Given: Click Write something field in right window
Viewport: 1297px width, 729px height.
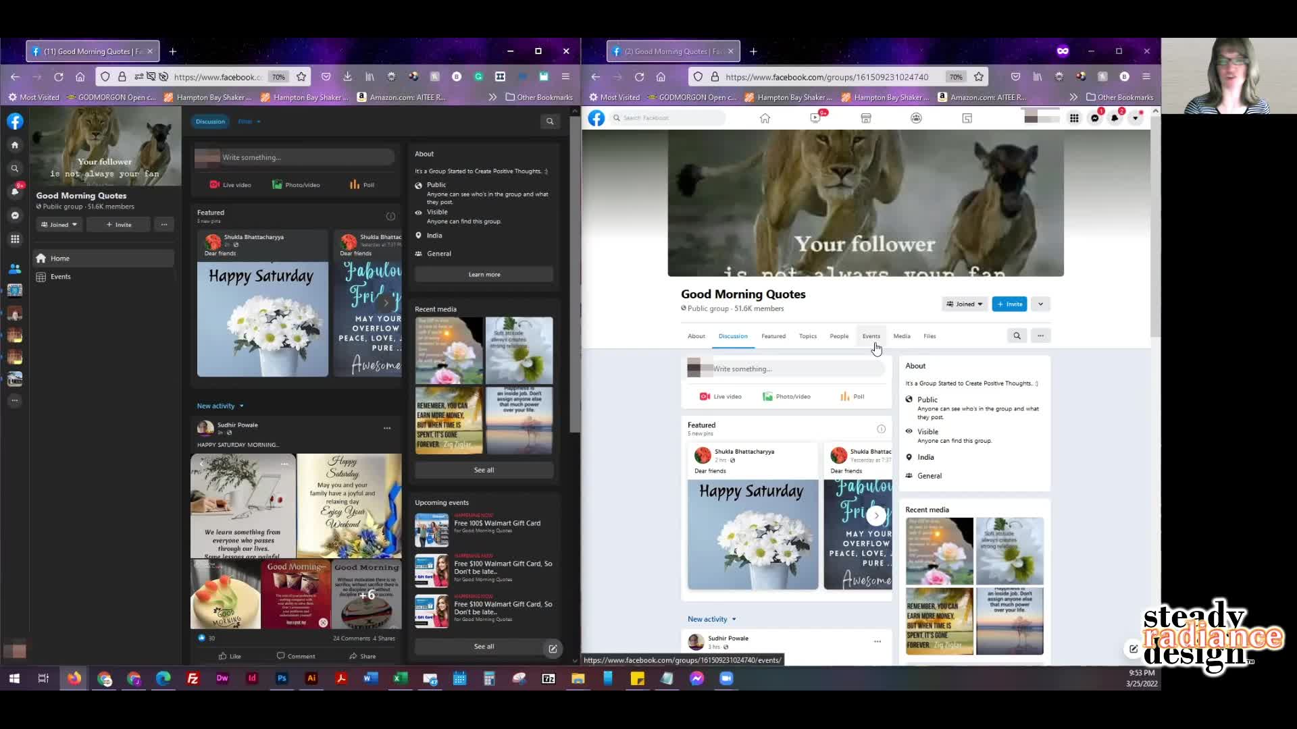Looking at the screenshot, I should [797, 369].
